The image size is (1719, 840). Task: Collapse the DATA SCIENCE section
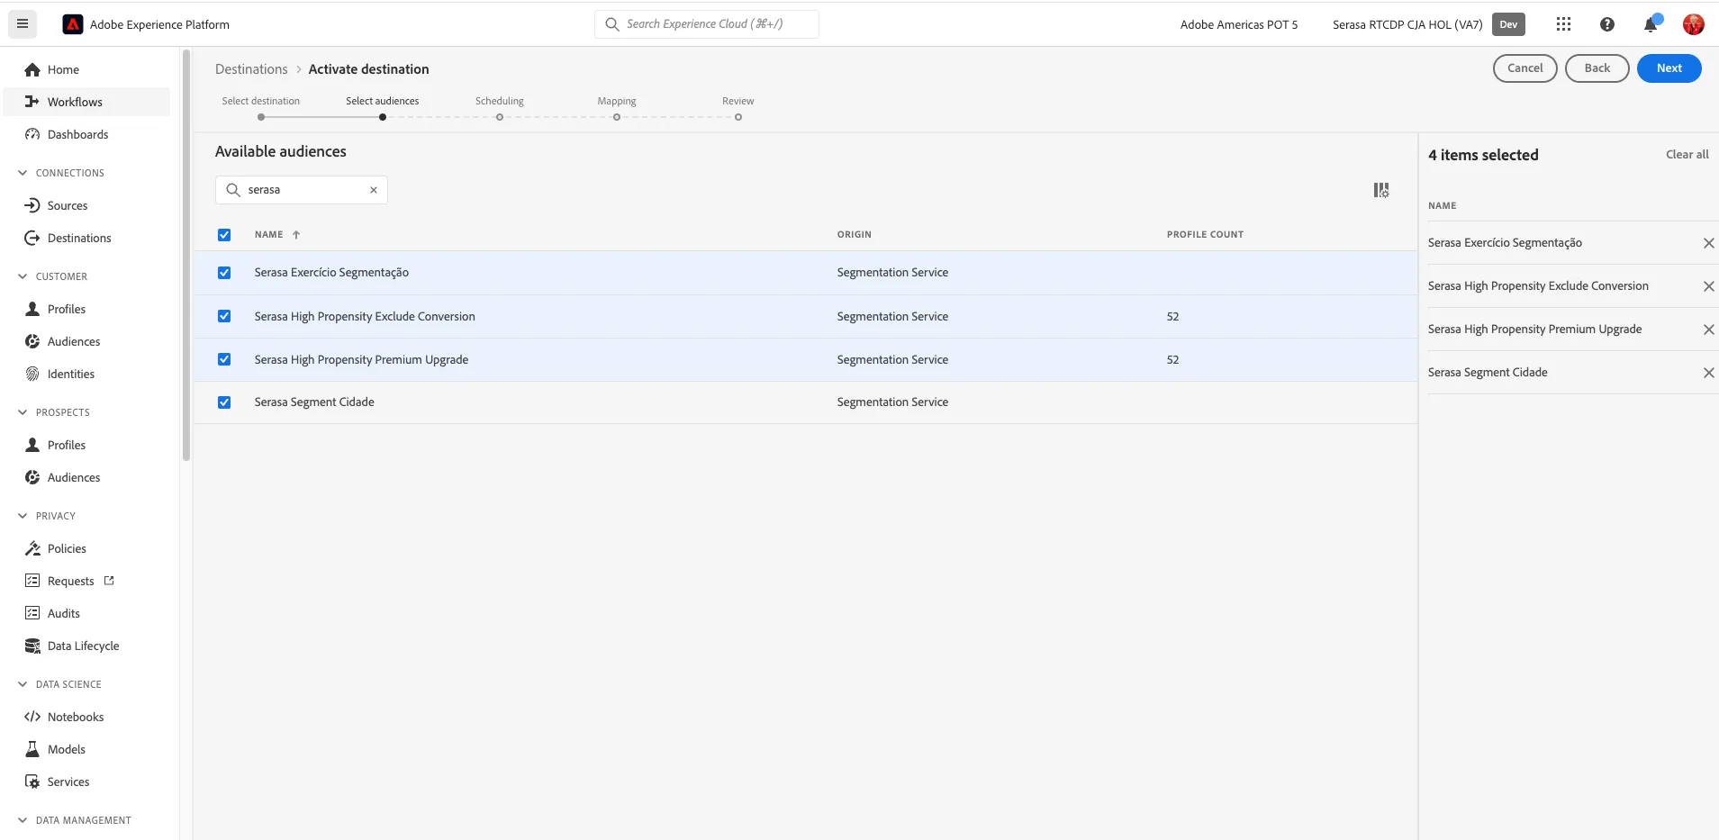point(23,684)
